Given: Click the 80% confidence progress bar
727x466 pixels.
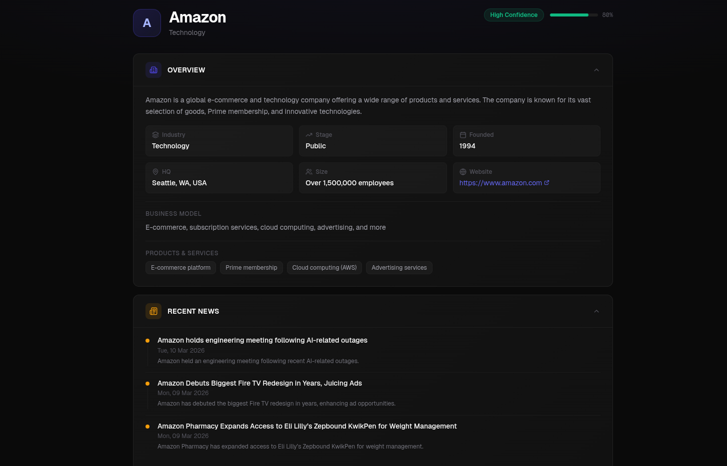Looking at the screenshot, I should pos(573,15).
